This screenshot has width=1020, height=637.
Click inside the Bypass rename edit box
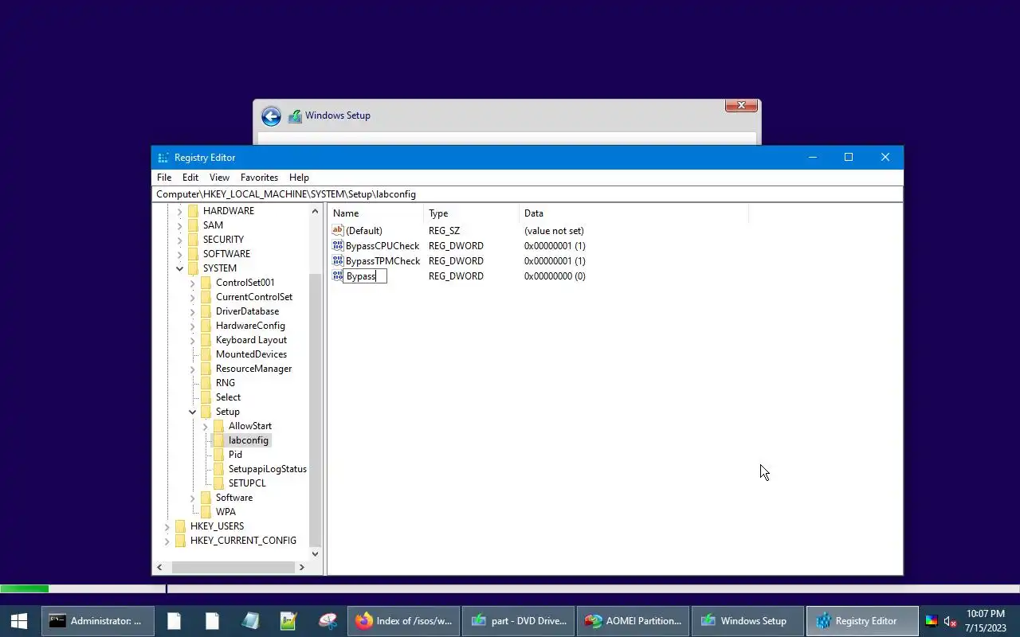click(365, 276)
